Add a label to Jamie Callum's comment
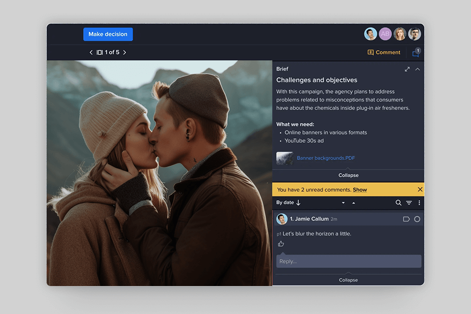The height and width of the screenshot is (314, 471). coord(406,219)
